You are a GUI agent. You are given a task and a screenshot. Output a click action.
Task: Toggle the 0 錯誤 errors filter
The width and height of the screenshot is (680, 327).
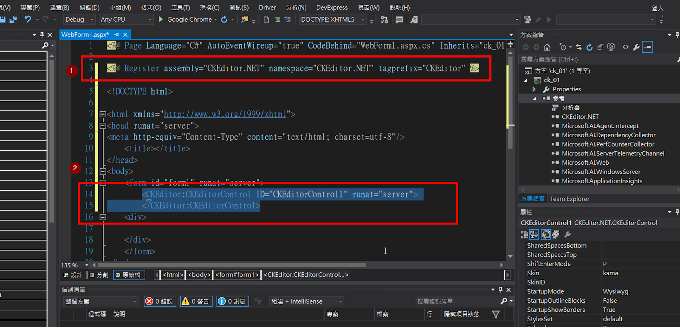click(x=160, y=301)
